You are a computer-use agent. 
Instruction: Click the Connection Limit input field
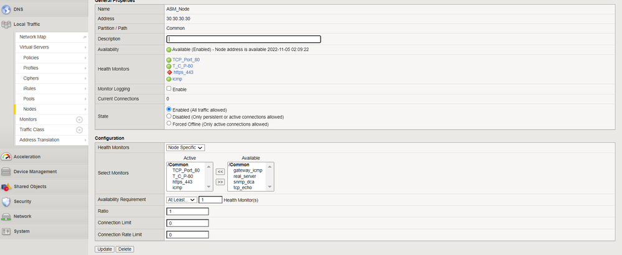pos(187,223)
